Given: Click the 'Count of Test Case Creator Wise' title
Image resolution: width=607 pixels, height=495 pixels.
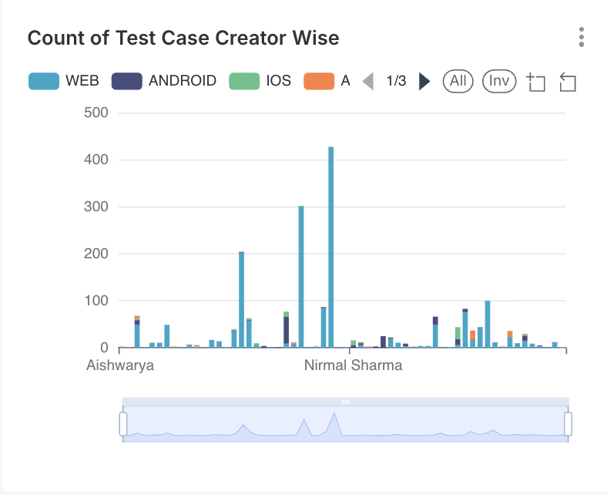Looking at the screenshot, I should pos(183,38).
